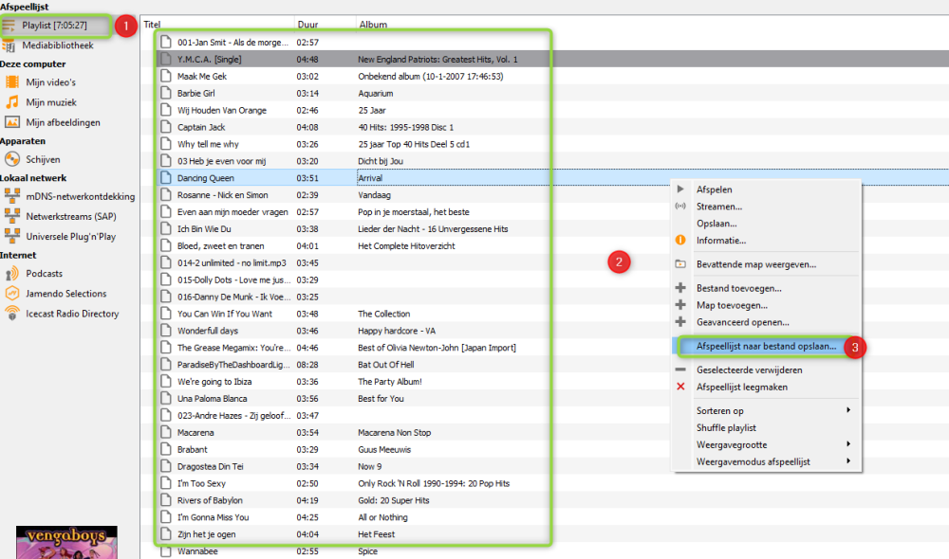Choose Afspeellijst naar bestand opslaan
This screenshot has width=949, height=559.
[x=766, y=347]
